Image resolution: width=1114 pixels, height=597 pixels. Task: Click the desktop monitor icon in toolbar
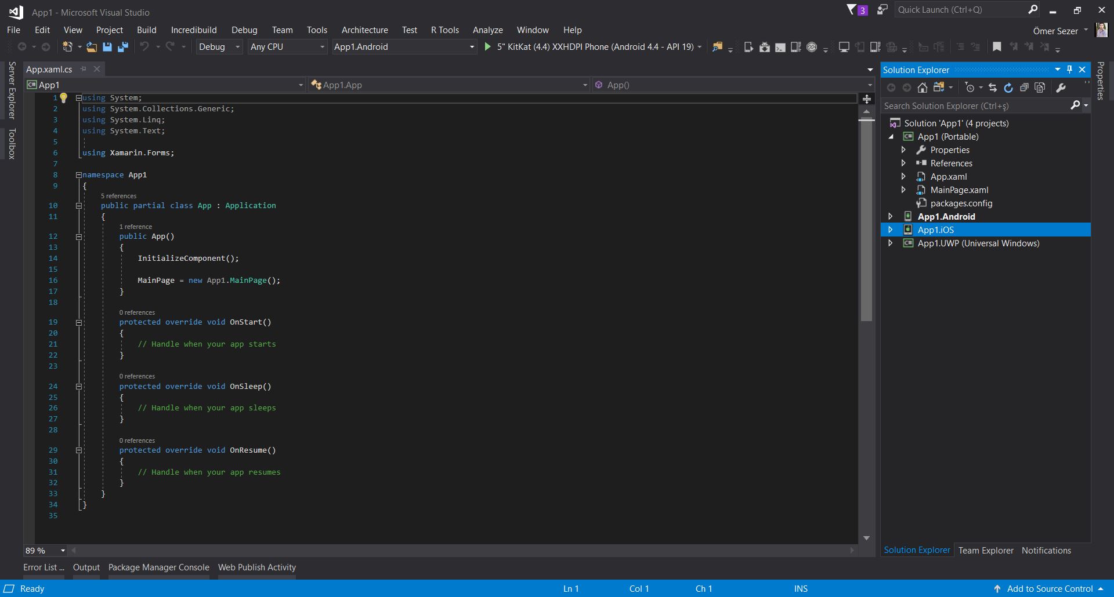pyautogui.click(x=844, y=47)
